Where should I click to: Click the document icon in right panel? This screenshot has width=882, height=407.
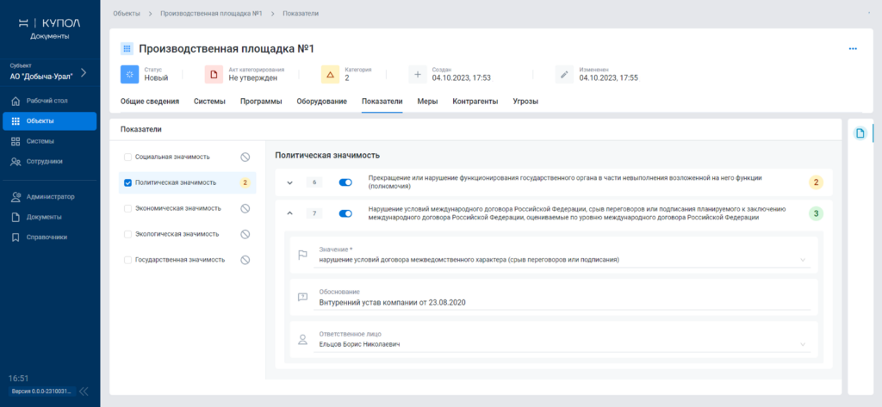click(859, 133)
